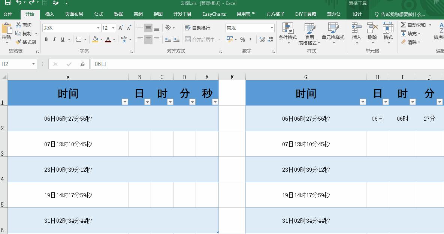Switch to the 数据 ribbon tab
The height and width of the screenshot is (234, 444).
[x=118, y=14]
